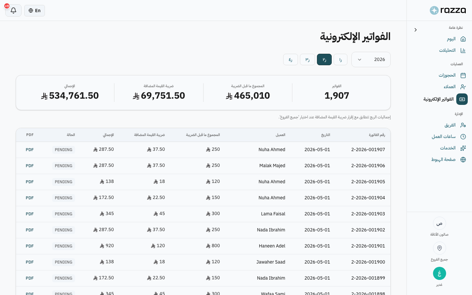
Task: Open the اليوم home icon
Action: [x=463, y=39]
